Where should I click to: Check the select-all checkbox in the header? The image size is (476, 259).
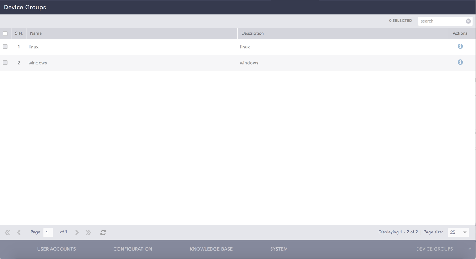5,33
